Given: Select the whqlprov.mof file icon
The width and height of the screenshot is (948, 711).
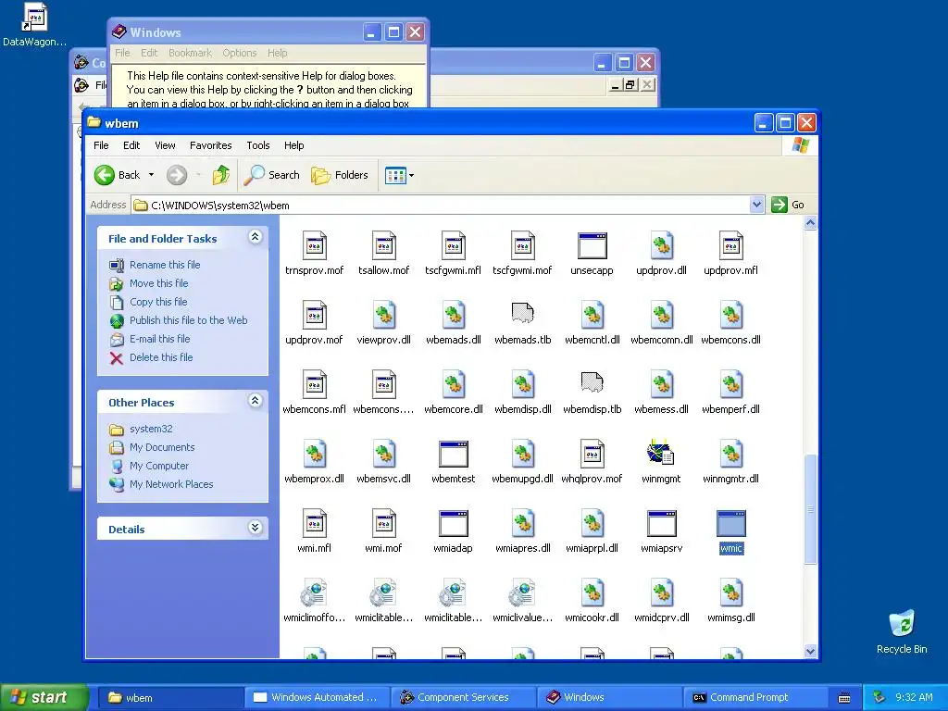Looking at the screenshot, I should 592,454.
